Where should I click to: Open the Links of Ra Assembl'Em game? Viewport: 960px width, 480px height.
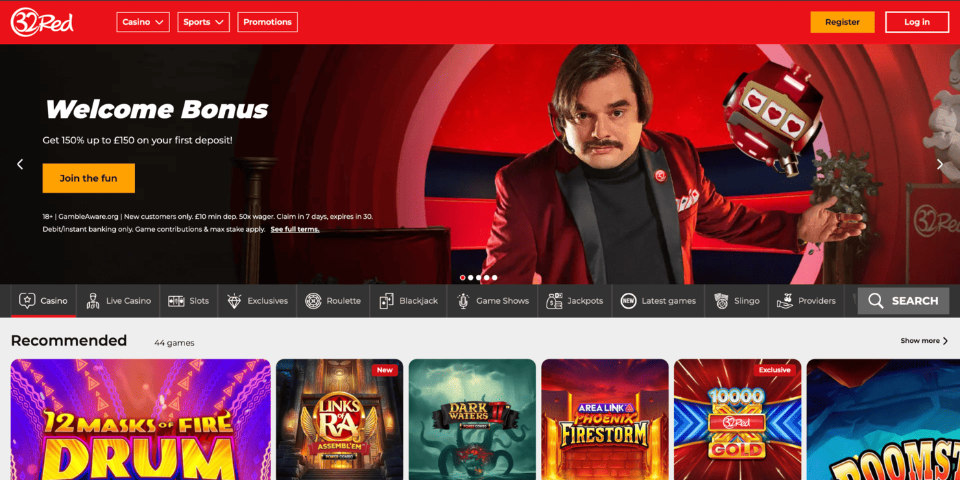coord(339,420)
